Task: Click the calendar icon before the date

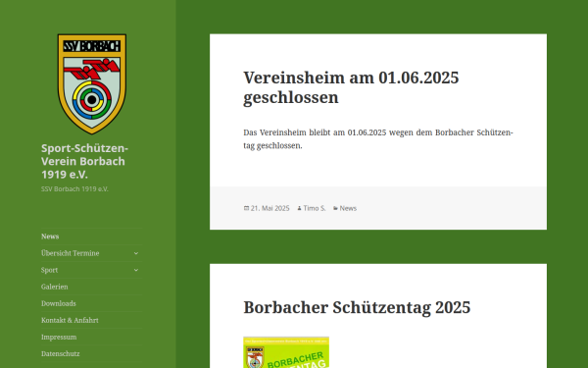Action: pyautogui.click(x=246, y=208)
